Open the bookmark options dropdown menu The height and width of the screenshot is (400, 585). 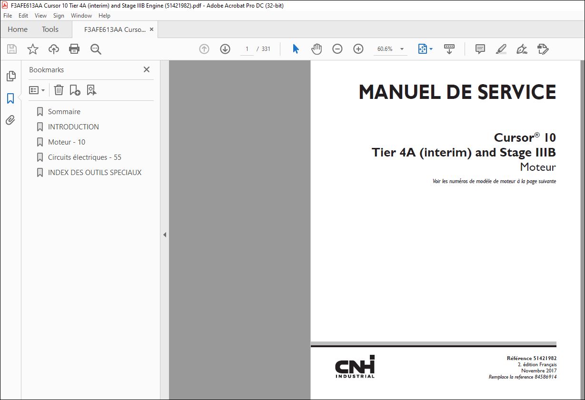coord(37,90)
